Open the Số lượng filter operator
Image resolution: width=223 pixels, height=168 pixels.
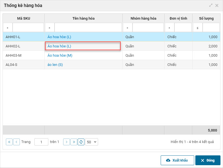point(198,28)
